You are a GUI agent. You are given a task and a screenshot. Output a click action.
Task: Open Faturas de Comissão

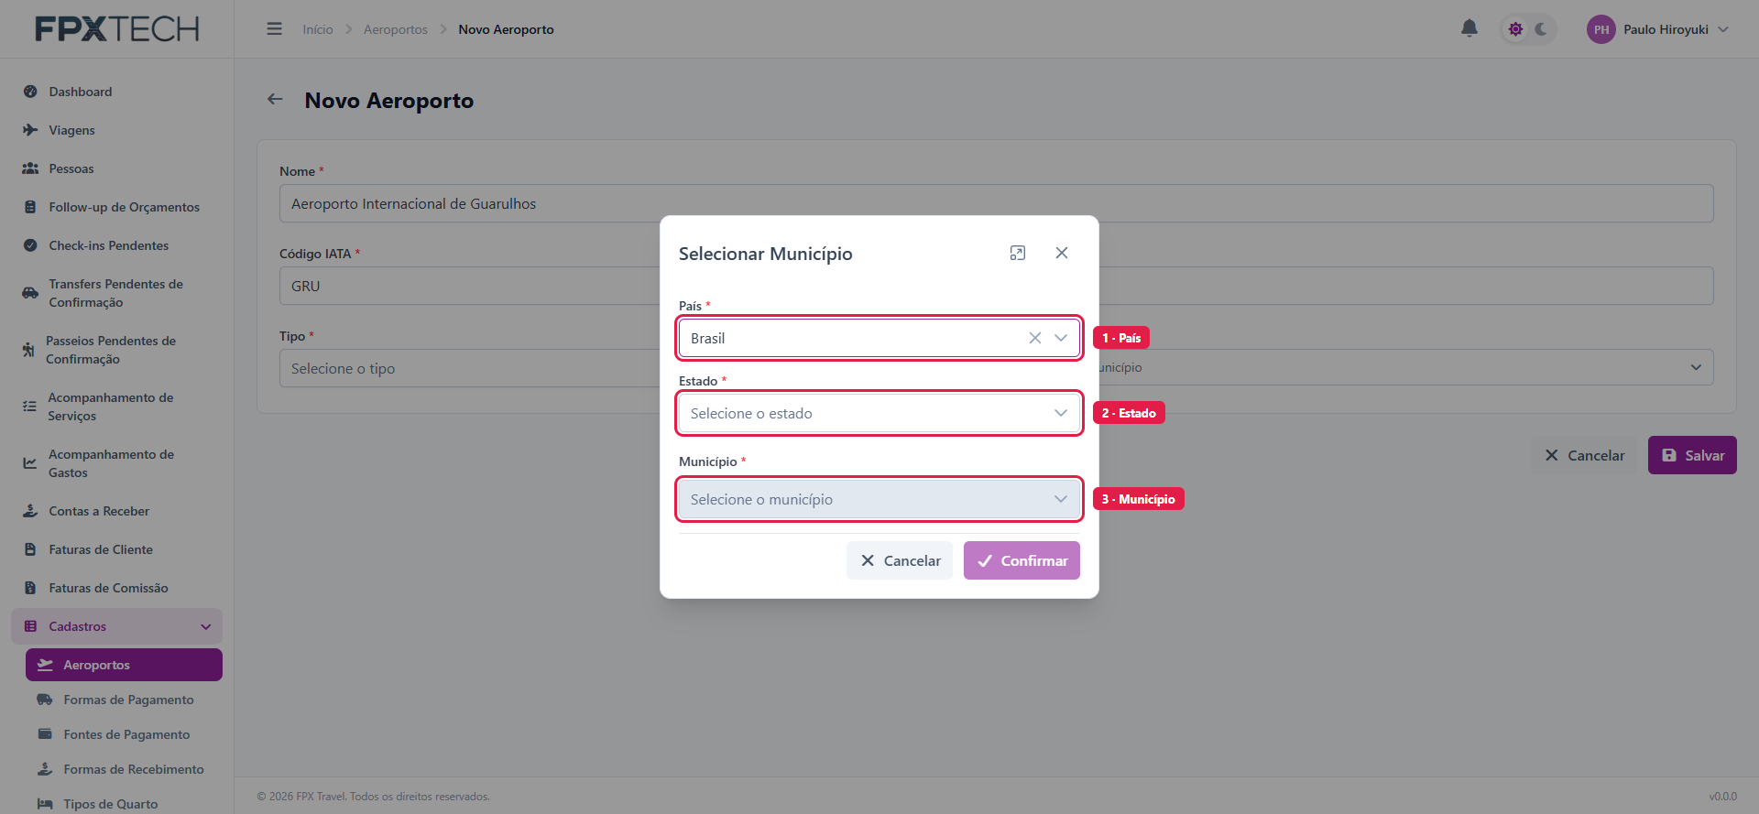116,588
